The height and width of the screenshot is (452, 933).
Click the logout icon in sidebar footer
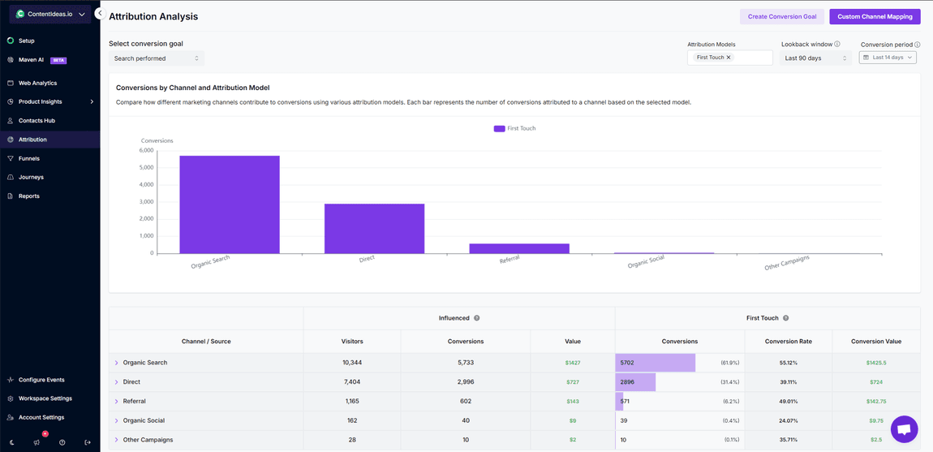pyautogui.click(x=88, y=442)
